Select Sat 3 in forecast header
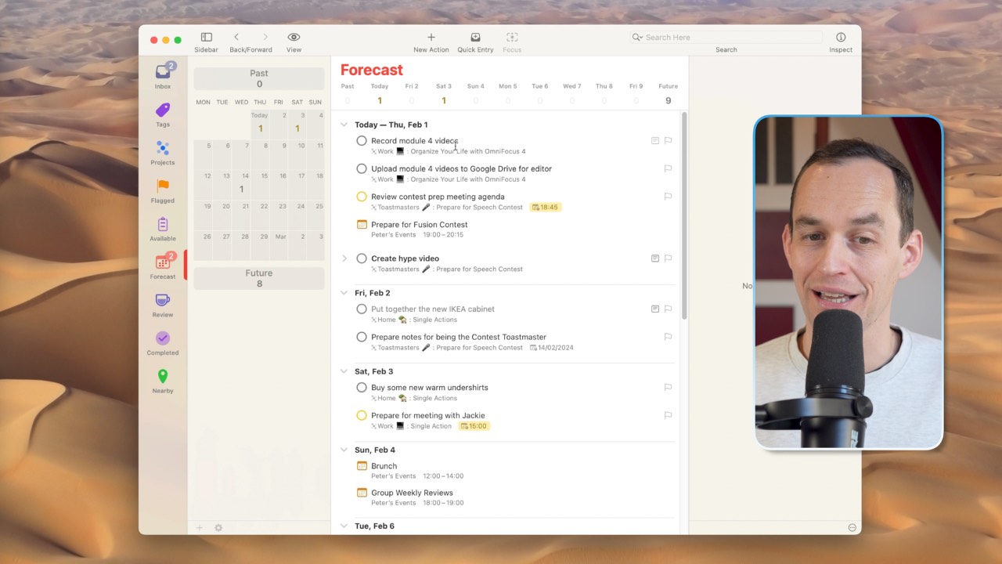Screen dimensions: 1002x564 pos(444,94)
